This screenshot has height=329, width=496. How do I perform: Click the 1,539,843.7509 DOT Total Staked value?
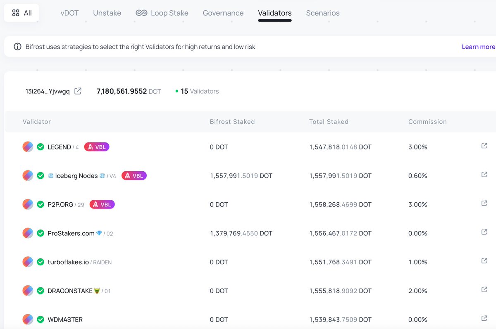(340, 320)
